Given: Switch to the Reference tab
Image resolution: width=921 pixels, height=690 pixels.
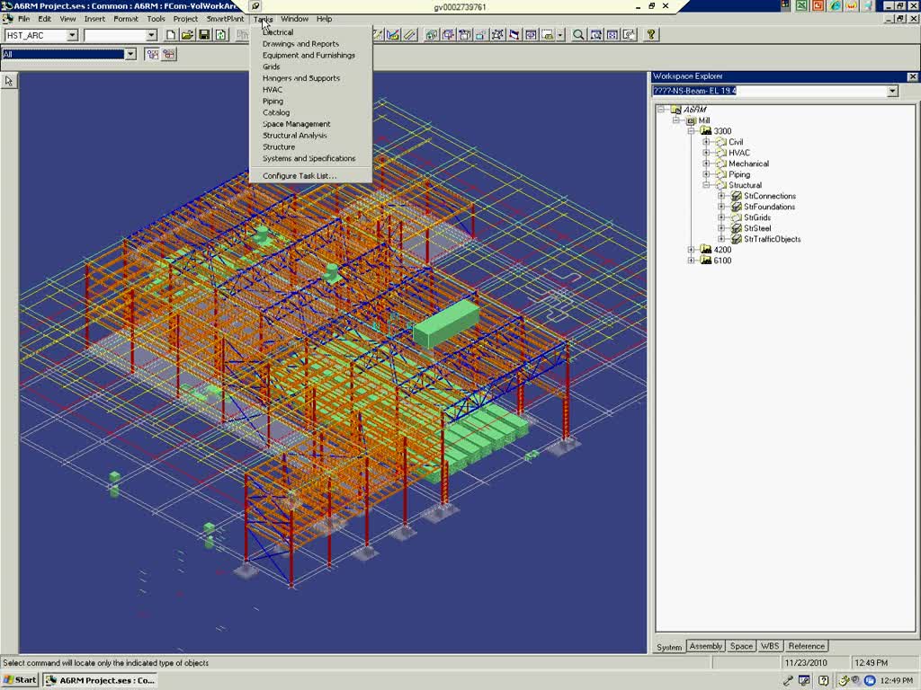Looking at the screenshot, I should click(x=807, y=646).
